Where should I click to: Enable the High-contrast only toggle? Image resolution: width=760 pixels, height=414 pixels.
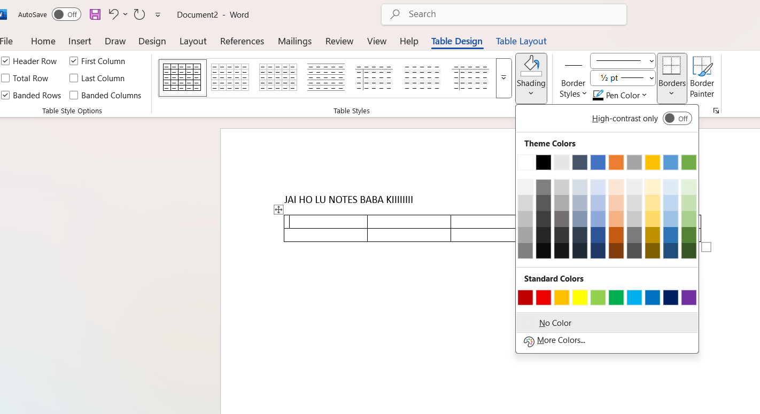click(677, 119)
